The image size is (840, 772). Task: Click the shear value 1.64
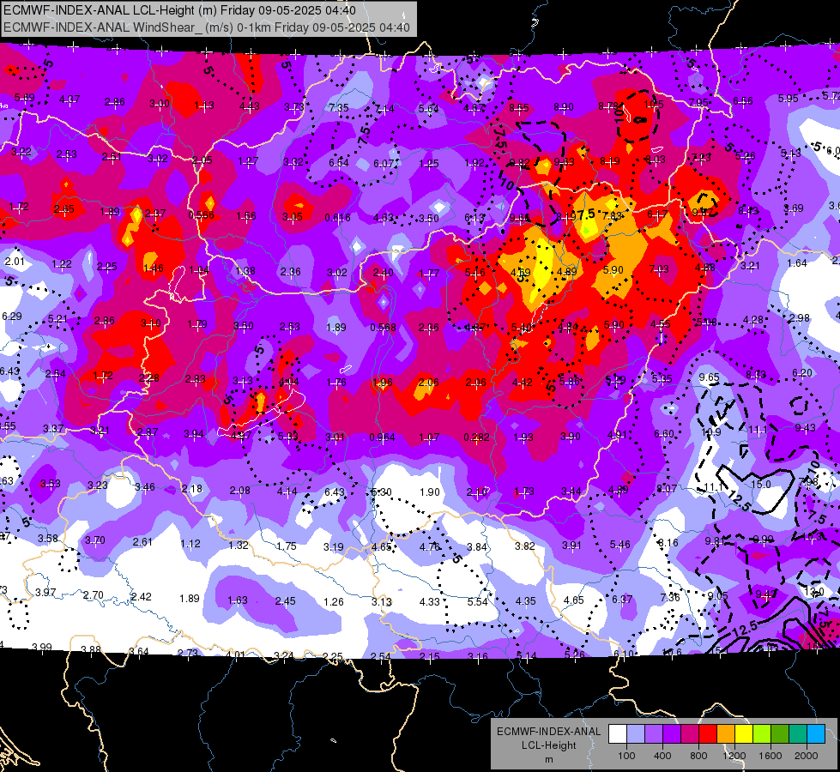pyautogui.click(x=797, y=263)
